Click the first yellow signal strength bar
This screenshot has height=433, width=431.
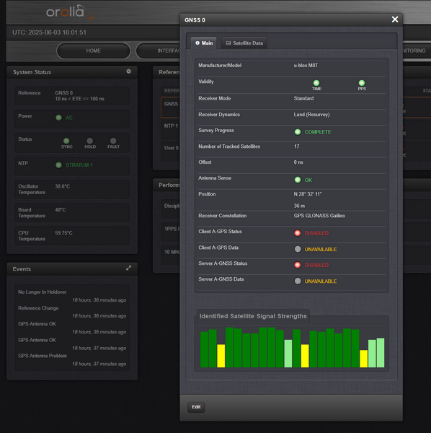[221, 356]
